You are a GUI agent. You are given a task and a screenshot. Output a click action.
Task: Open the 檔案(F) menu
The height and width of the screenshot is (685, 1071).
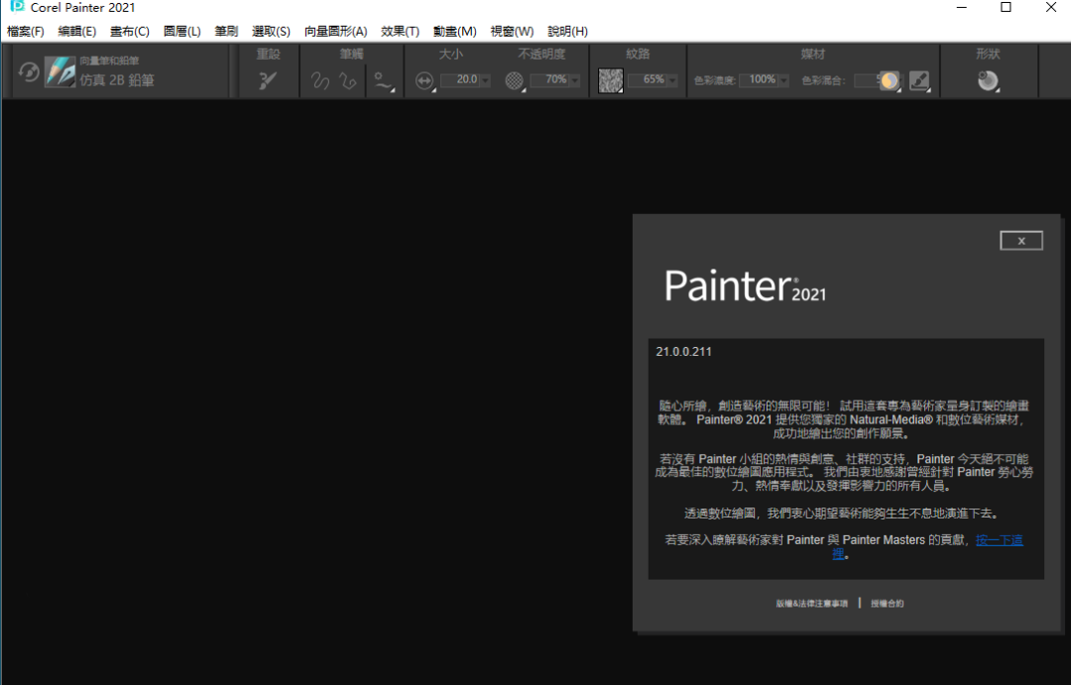point(25,32)
